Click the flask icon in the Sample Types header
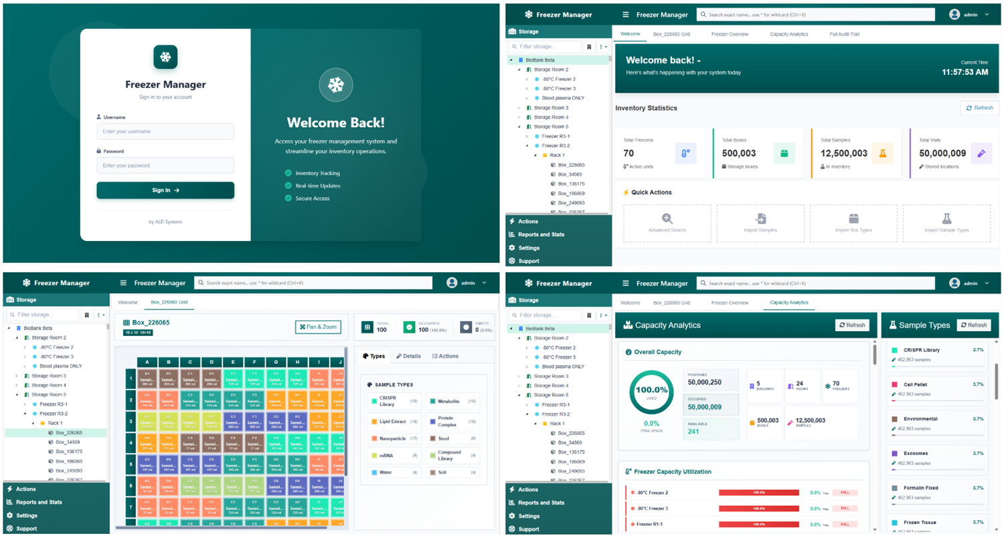This screenshot has width=1004, height=538. [x=892, y=325]
